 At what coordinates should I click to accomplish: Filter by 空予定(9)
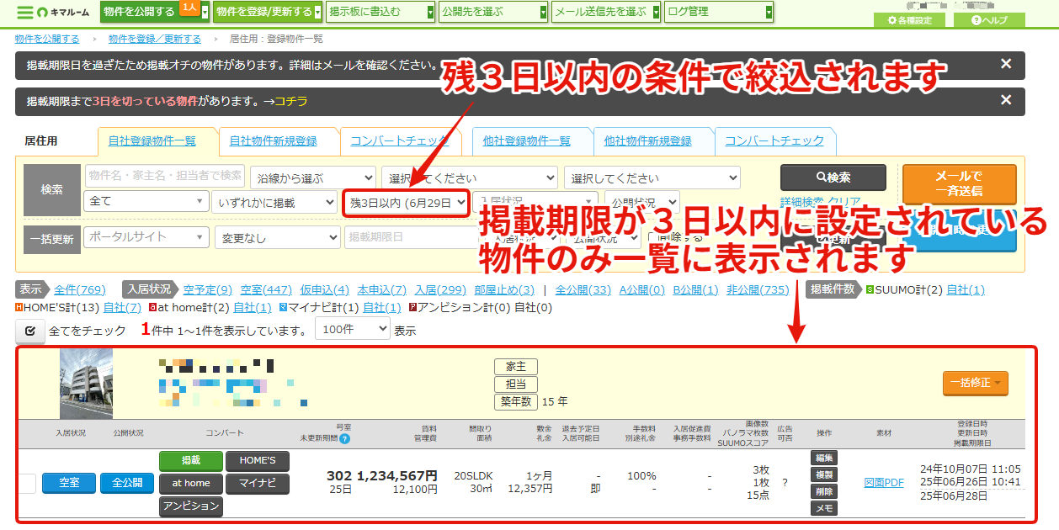(x=208, y=290)
